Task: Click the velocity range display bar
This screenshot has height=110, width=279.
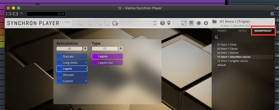Action: [x=91, y=23]
